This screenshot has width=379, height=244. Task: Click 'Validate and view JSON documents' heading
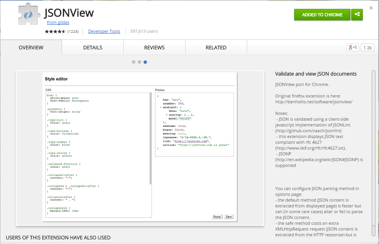pyautogui.click(x=316, y=74)
